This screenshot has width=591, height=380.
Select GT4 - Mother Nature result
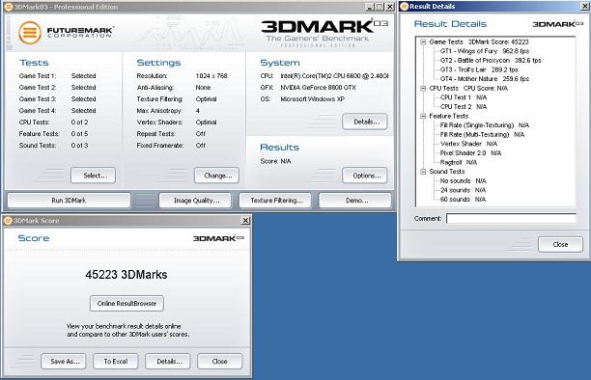point(485,79)
